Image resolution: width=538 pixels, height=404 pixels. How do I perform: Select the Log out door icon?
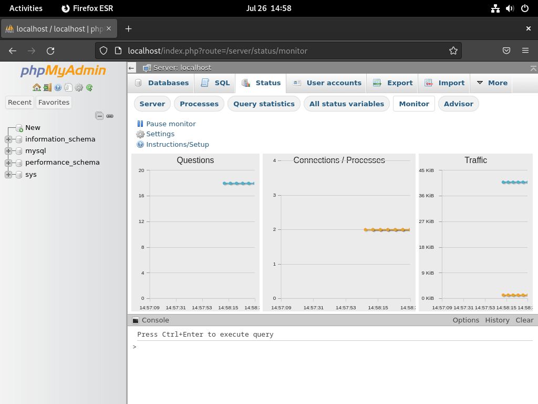click(x=47, y=88)
